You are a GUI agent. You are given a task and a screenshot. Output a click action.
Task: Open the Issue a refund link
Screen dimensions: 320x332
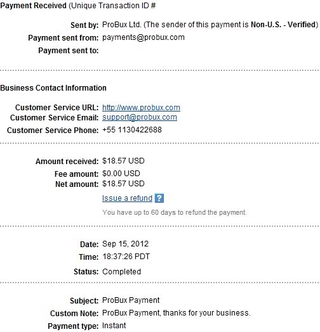(x=127, y=198)
